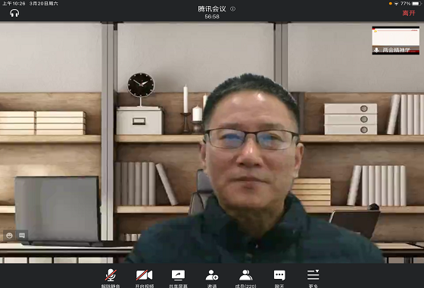424x288 pixels.
Task: Switch to the shared-screen thumbnail
Action: 395,40
